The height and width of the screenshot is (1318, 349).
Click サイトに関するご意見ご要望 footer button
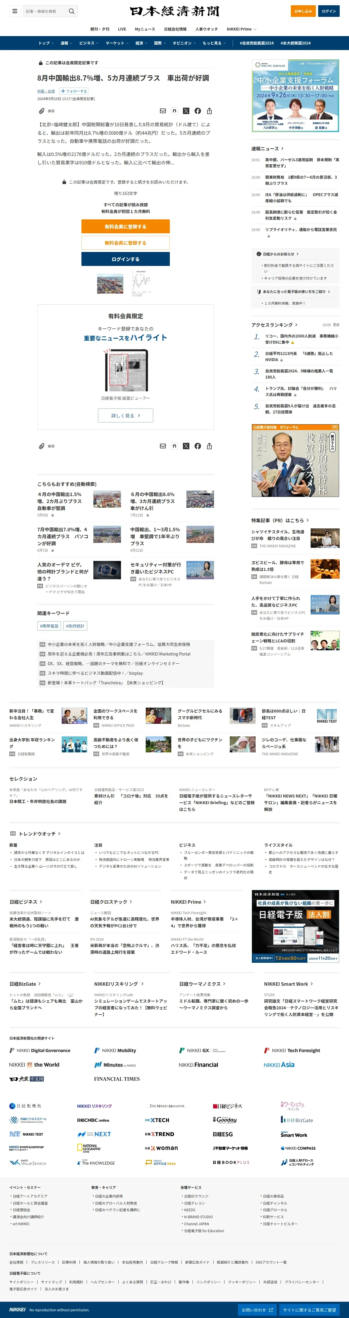(310, 1310)
